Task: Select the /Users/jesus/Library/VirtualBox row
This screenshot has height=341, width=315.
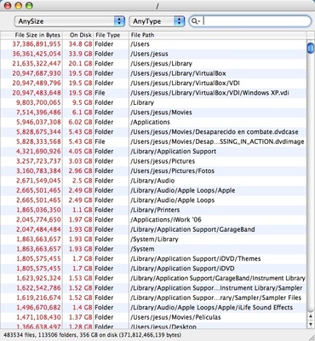Action: tap(153, 73)
